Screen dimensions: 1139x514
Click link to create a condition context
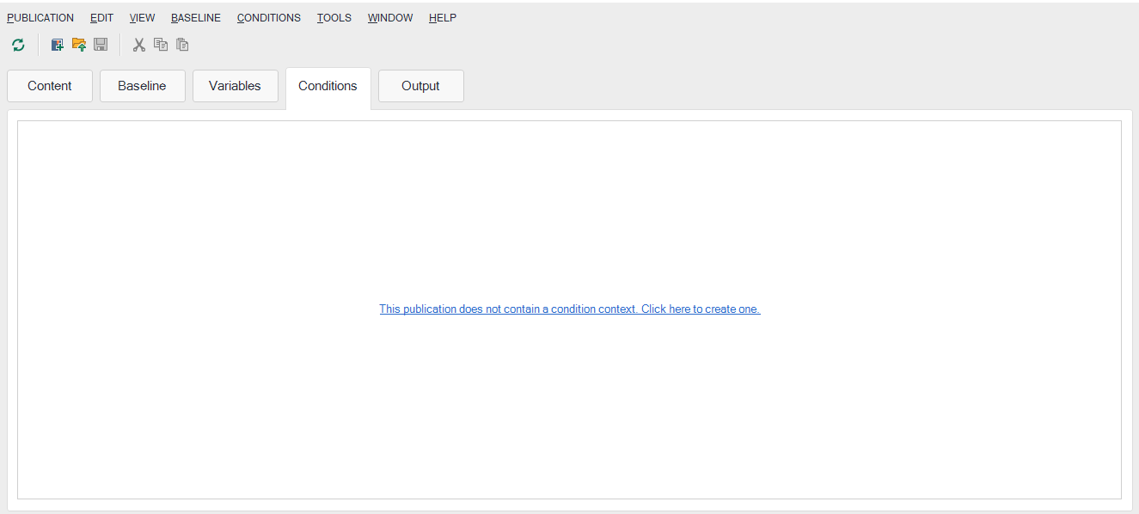[570, 309]
